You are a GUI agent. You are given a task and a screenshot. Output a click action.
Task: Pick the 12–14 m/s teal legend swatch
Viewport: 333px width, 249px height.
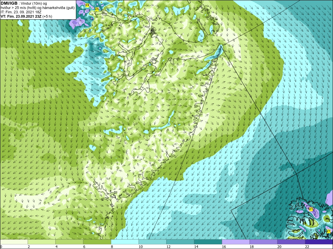[180, 242]
